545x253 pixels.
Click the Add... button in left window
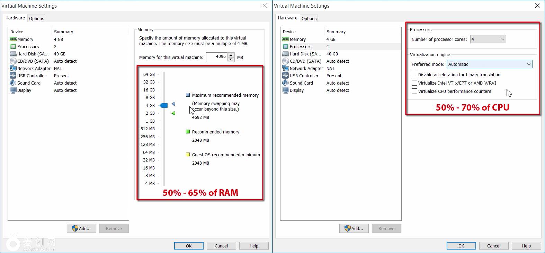[81, 229]
